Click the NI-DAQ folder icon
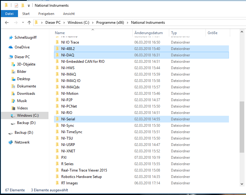 click(x=57, y=55)
